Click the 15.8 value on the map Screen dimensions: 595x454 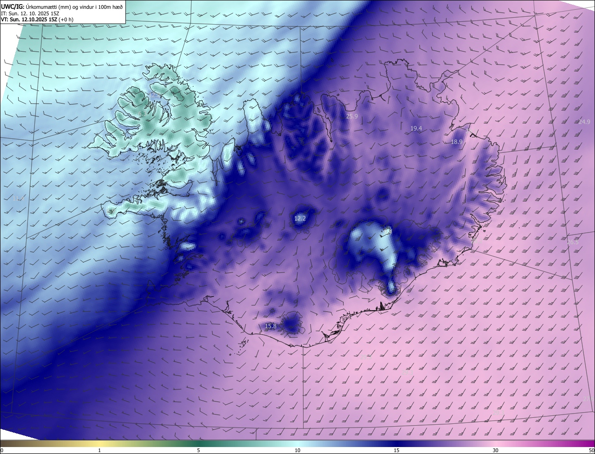271,326
